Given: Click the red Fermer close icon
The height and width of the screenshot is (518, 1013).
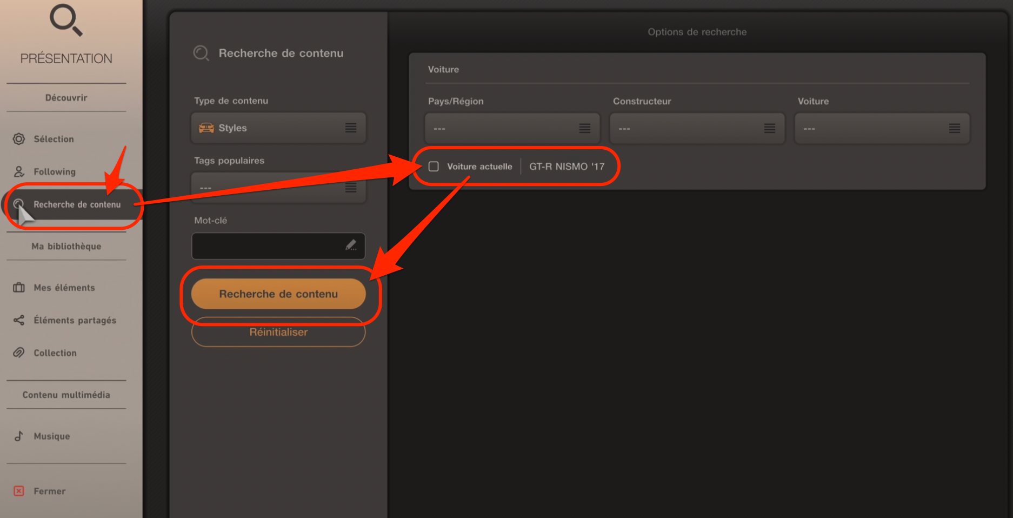Looking at the screenshot, I should (x=19, y=491).
